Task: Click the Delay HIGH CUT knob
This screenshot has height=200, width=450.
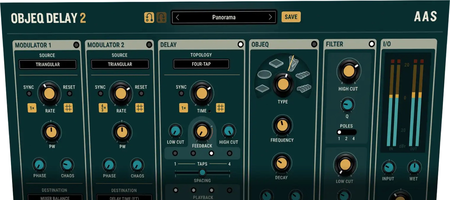Action: pyautogui.click(x=229, y=131)
